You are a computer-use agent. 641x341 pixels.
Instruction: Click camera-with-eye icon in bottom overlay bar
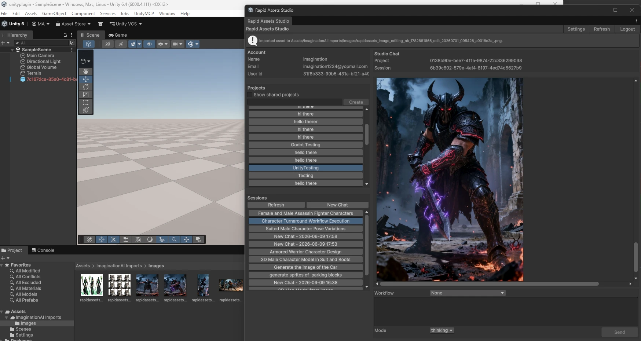198,239
